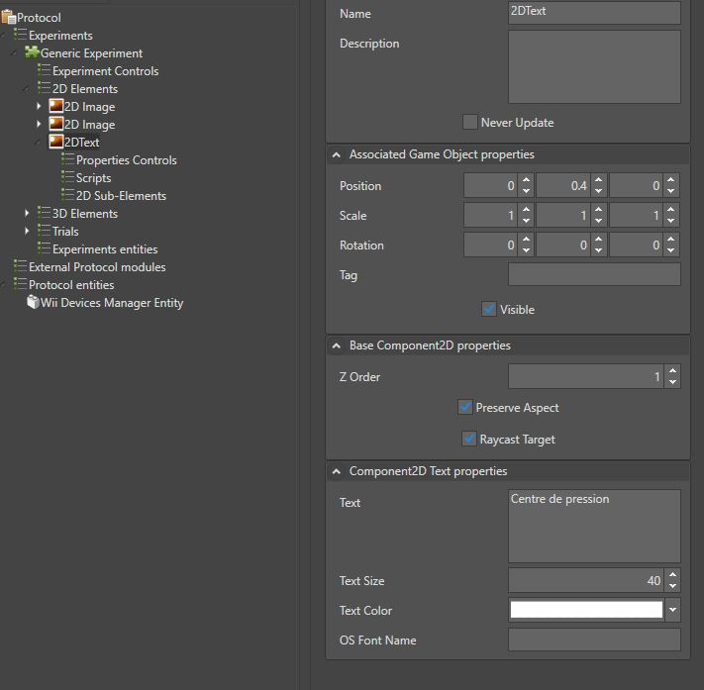Click the Experiments list icon

tap(20, 35)
